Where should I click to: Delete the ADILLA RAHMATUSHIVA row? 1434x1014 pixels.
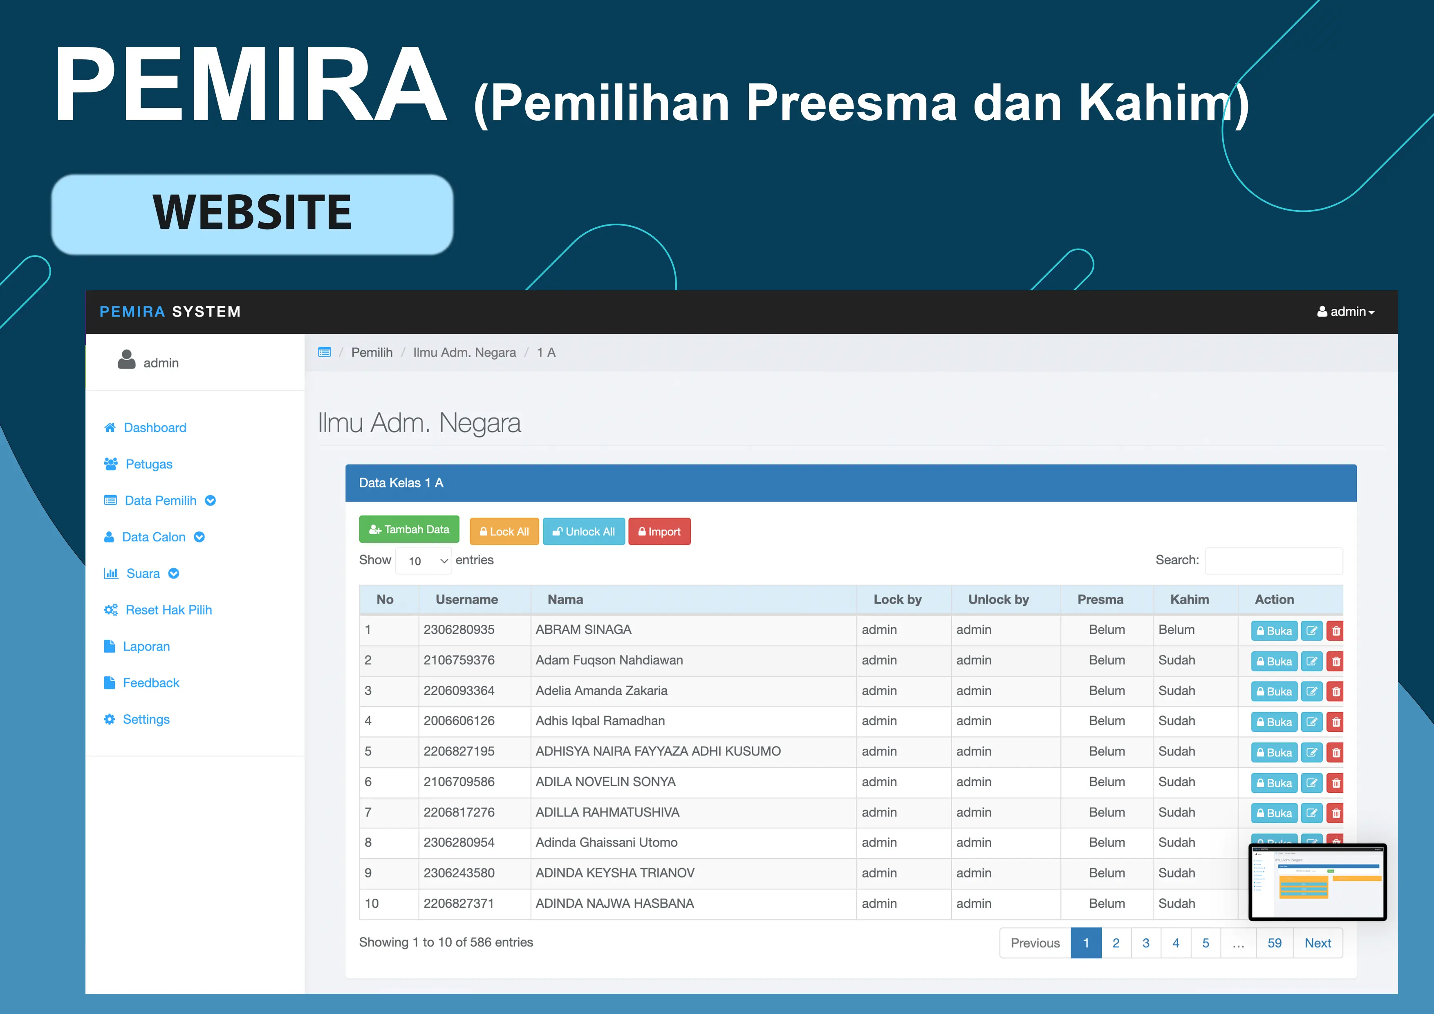1335,814
